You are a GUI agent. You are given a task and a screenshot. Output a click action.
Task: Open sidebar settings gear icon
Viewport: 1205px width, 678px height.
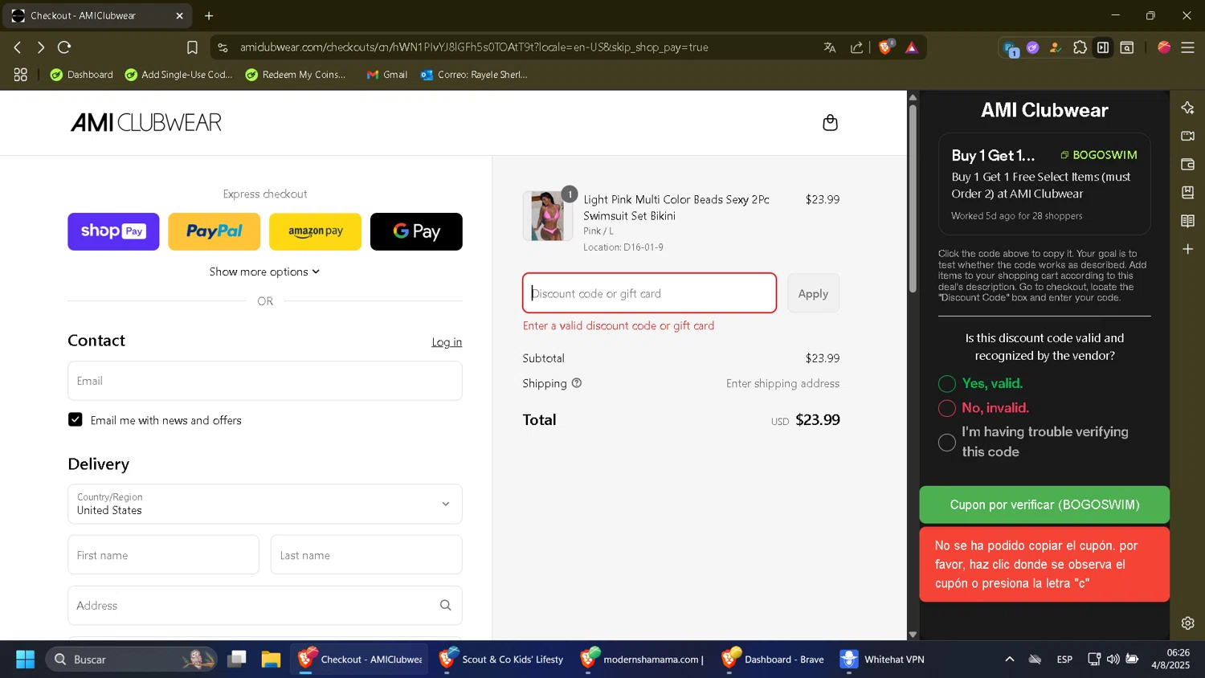pos(1187,623)
